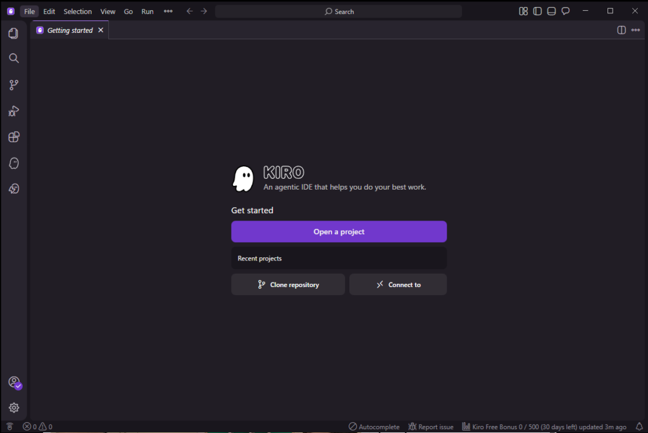The height and width of the screenshot is (433, 648).
Task: Open the Accounts icon in sidebar
Action: click(13, 382)
